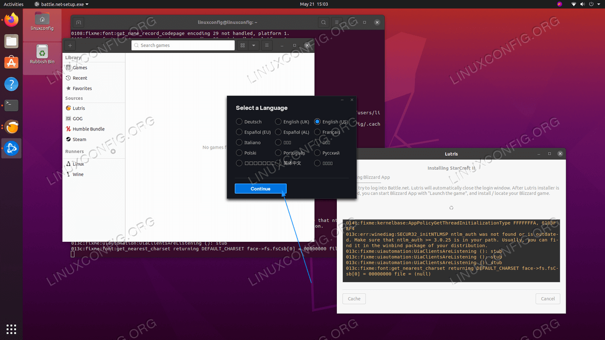This screenshot has height=340, width=605.
Task: Select the Deutsch language option
Action: [x=239, y=122]
